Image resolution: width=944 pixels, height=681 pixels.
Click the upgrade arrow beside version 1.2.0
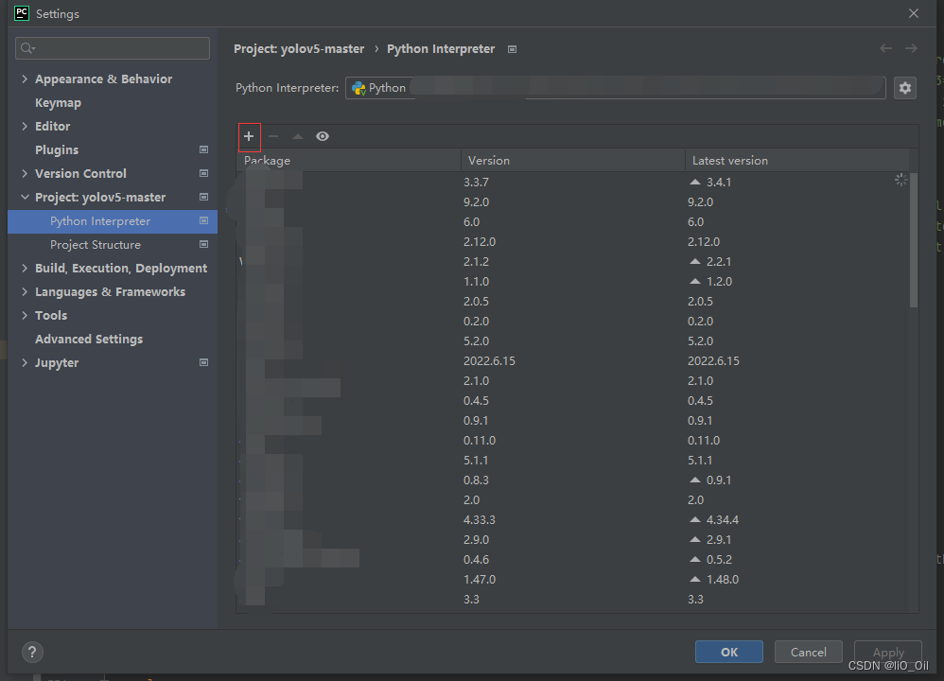(x=694, y=281)
